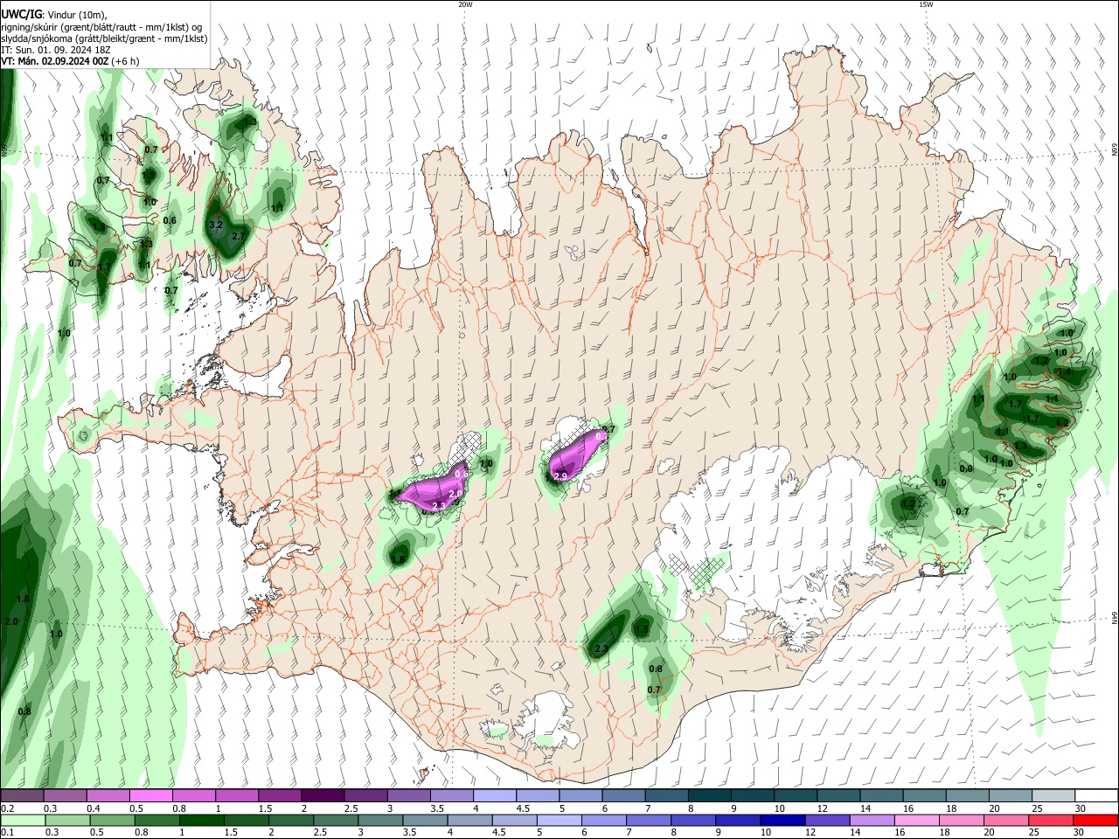This screenshot has width=1119, height=839.
Task: Click the 0.2 label on the snow legend
Action: [6, 808]
